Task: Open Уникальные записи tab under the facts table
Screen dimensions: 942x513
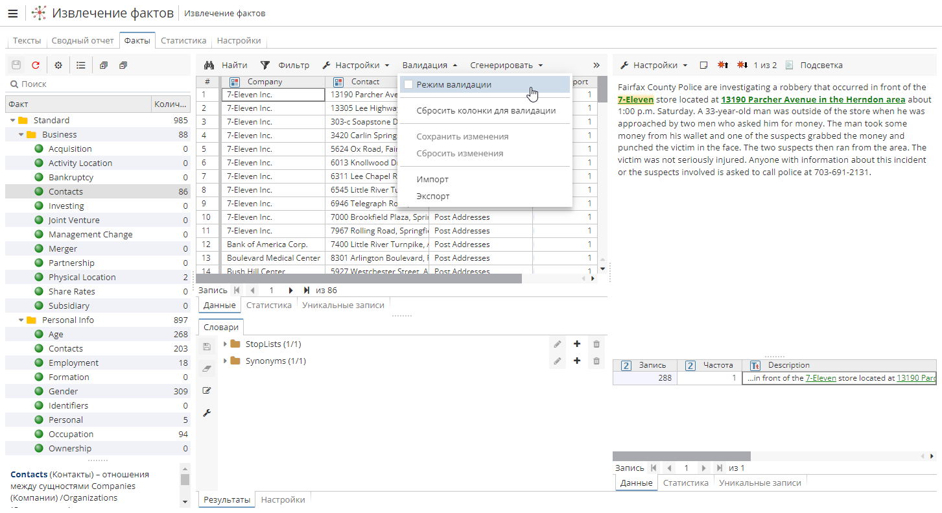Action: click(343, 305)
